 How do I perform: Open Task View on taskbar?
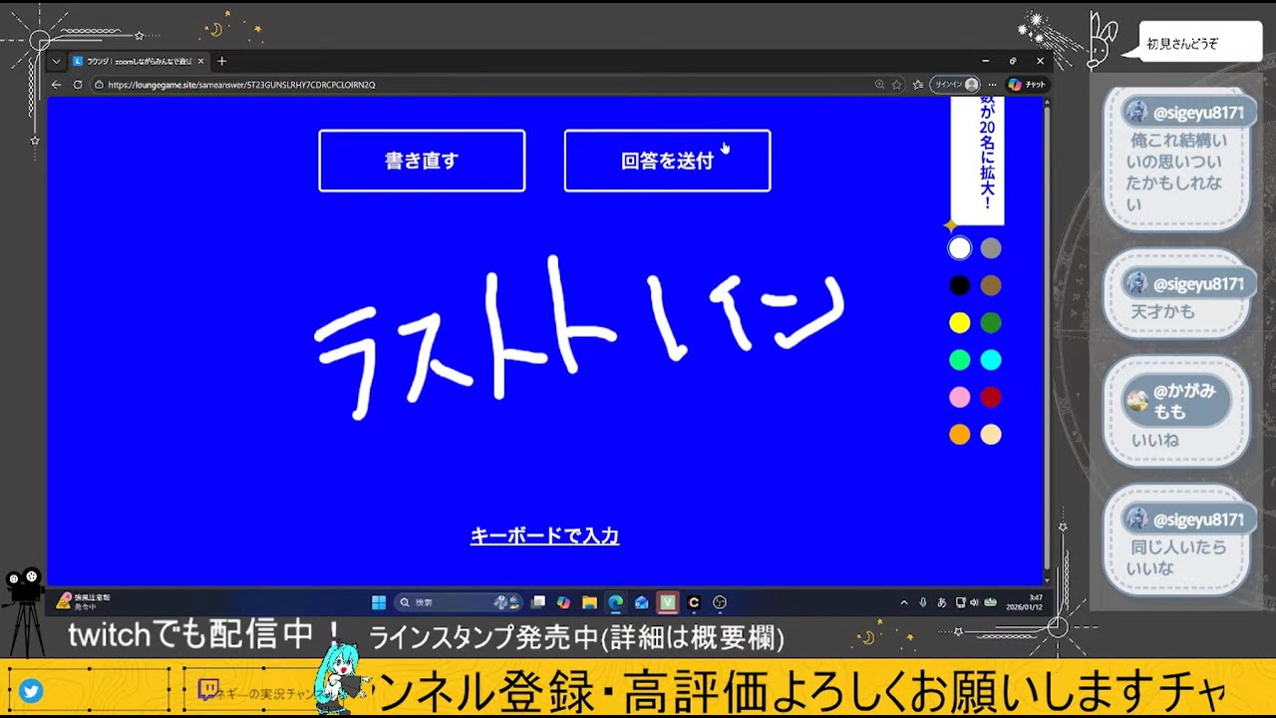[538, 602]
